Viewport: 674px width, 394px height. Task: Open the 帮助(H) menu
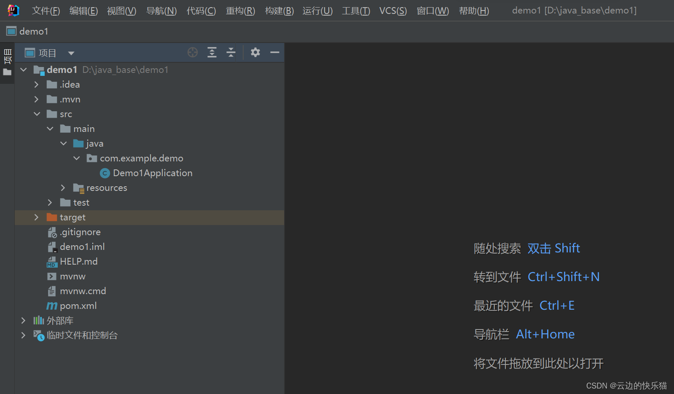click(474, 11)
